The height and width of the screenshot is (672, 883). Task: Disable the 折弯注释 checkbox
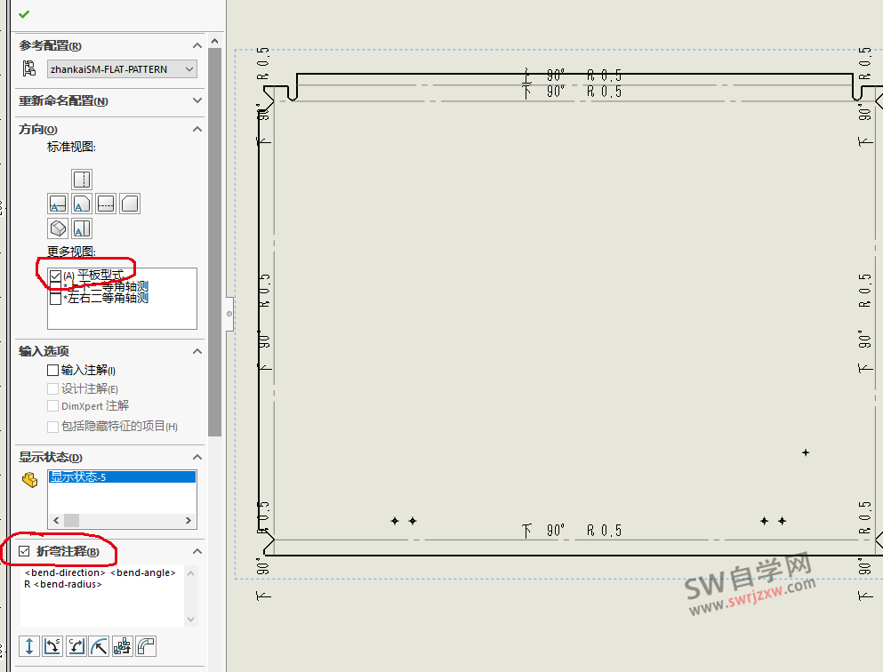22,551
